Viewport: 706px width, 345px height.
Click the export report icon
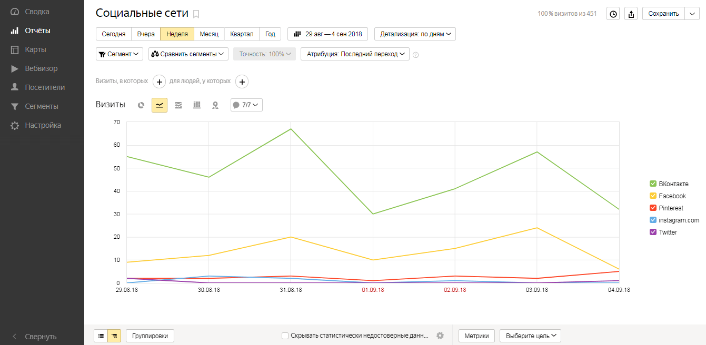631,14
